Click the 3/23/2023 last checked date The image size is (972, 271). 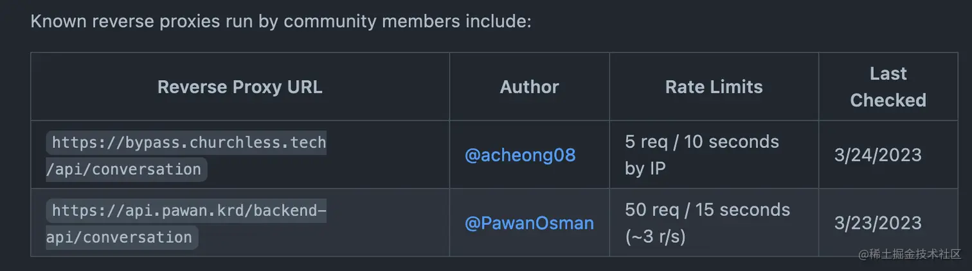[878, 223]
